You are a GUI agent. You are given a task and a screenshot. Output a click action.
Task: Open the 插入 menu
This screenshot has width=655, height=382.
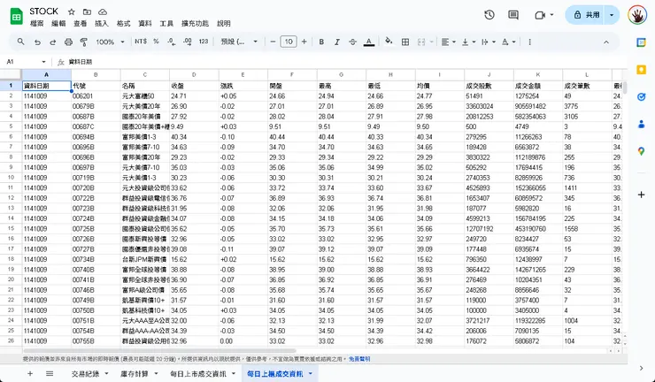[102, 23]
